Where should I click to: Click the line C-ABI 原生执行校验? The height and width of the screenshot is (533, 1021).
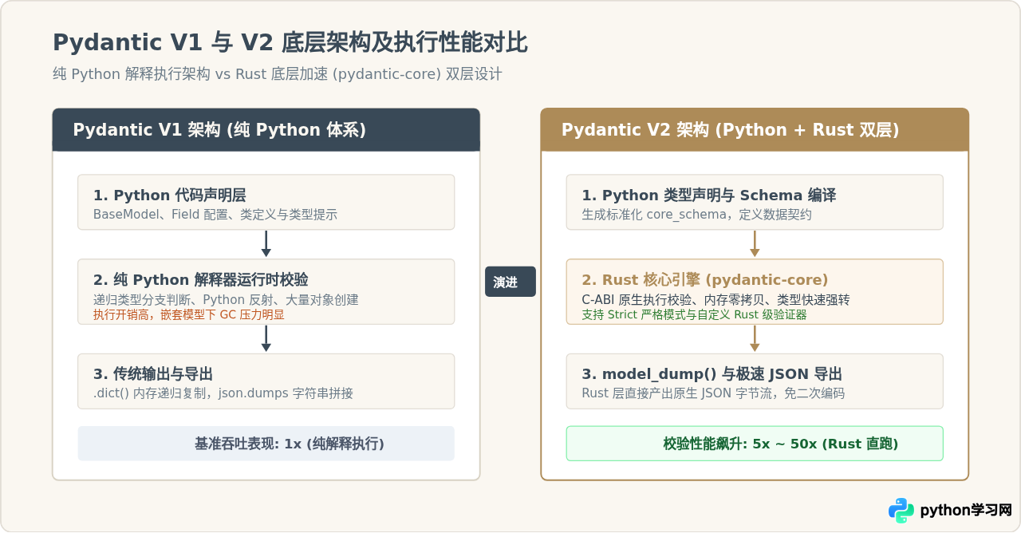715,300
